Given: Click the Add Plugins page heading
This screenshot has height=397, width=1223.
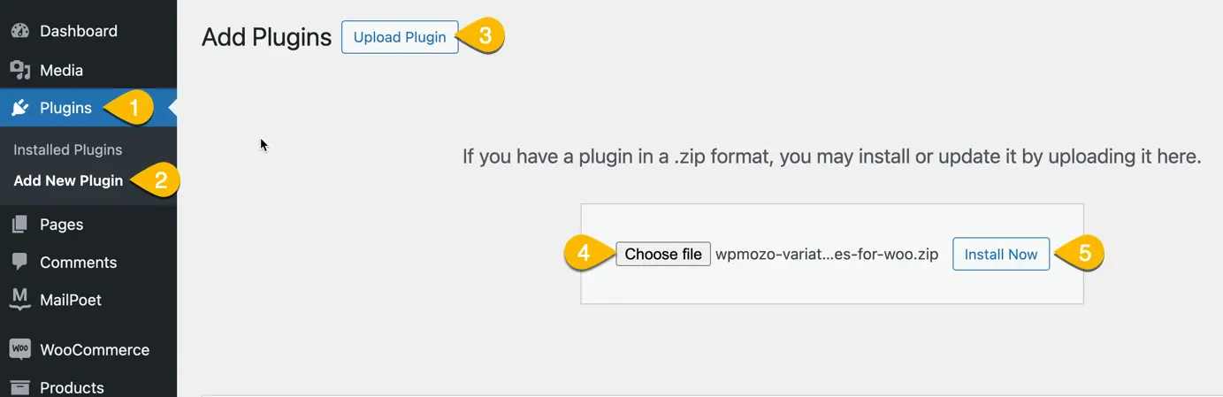Looking at the screenshot, I should (266, 37).
